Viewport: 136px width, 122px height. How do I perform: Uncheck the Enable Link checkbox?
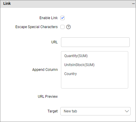tap(62, 18)
